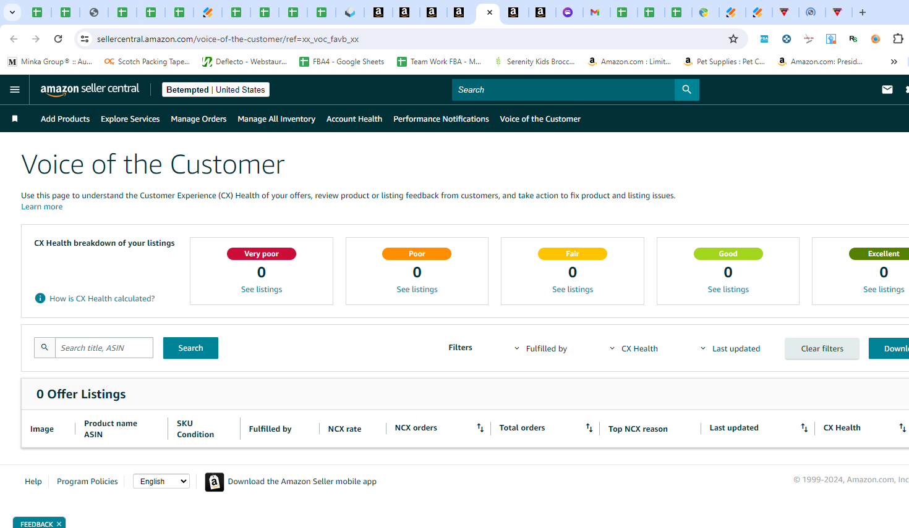Open How is CX Health calculated link
The width and height of the screenshot is (909, 528).
click(102, 298)
